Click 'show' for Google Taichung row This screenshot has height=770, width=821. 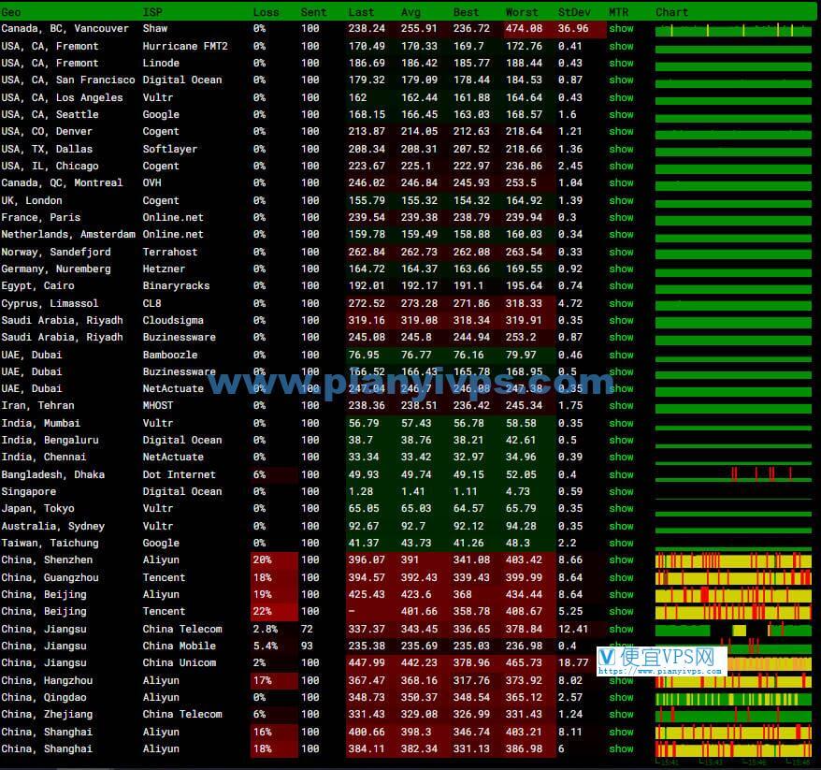point(621,543)
